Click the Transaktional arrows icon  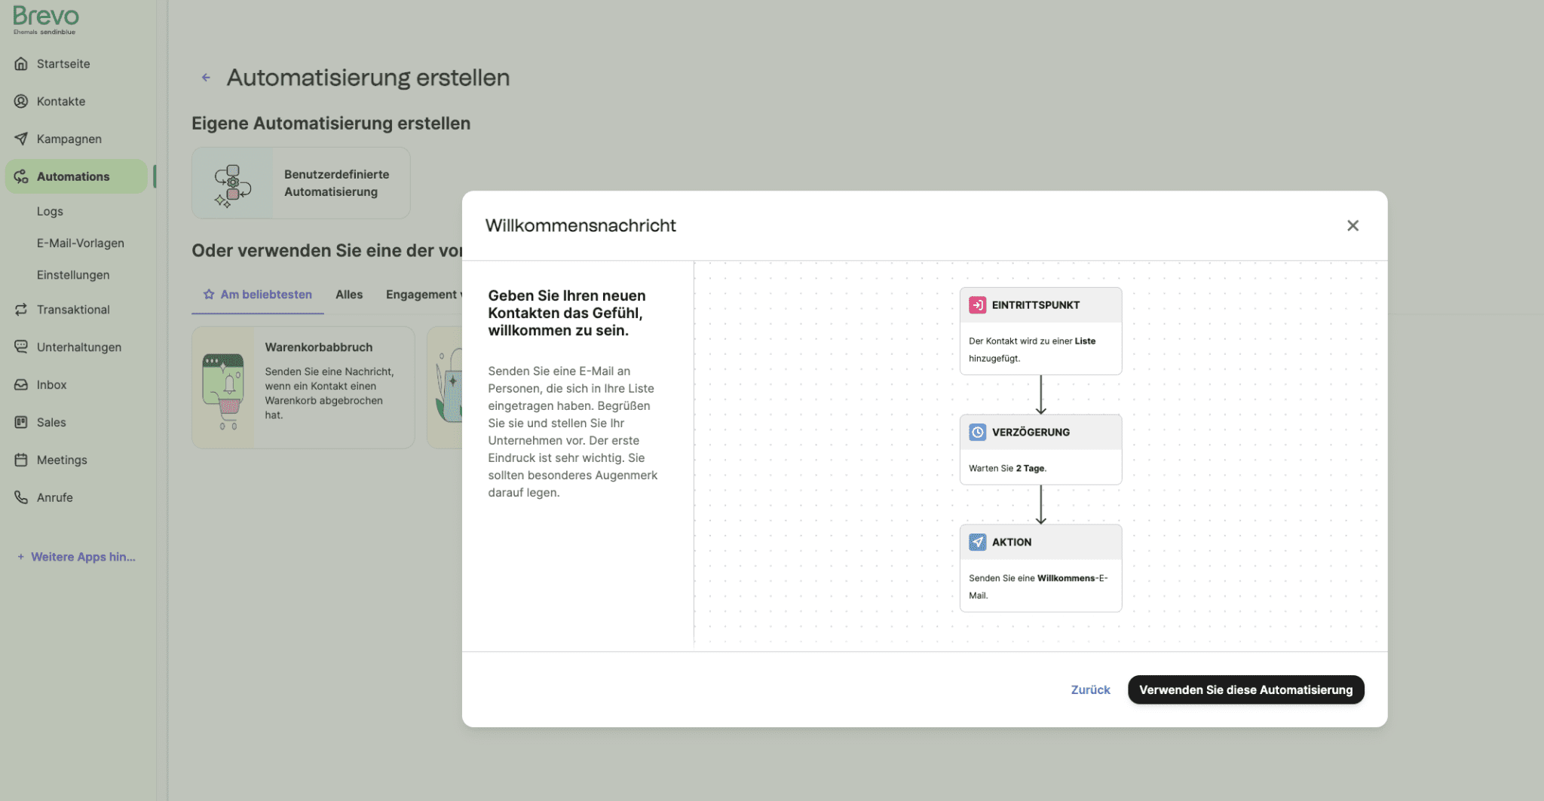[21, 310]
